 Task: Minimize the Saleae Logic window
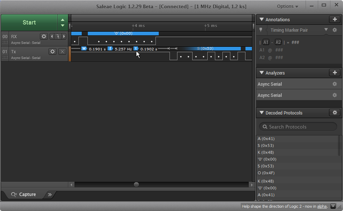(x=312, y=6)
